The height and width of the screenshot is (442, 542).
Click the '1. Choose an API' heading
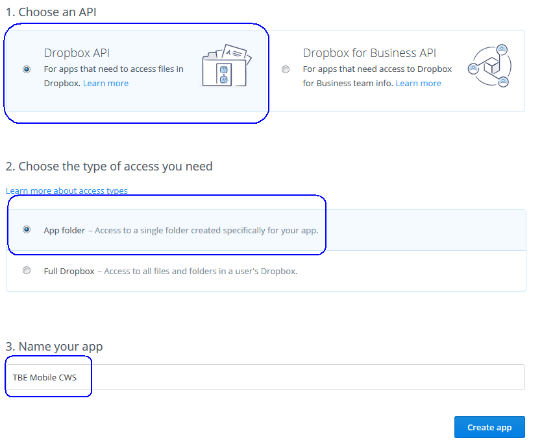pos(51,12)
